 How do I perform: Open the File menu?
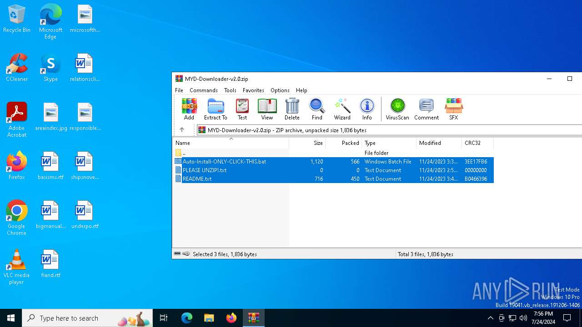pyautogui.click(x=179, y=90)
